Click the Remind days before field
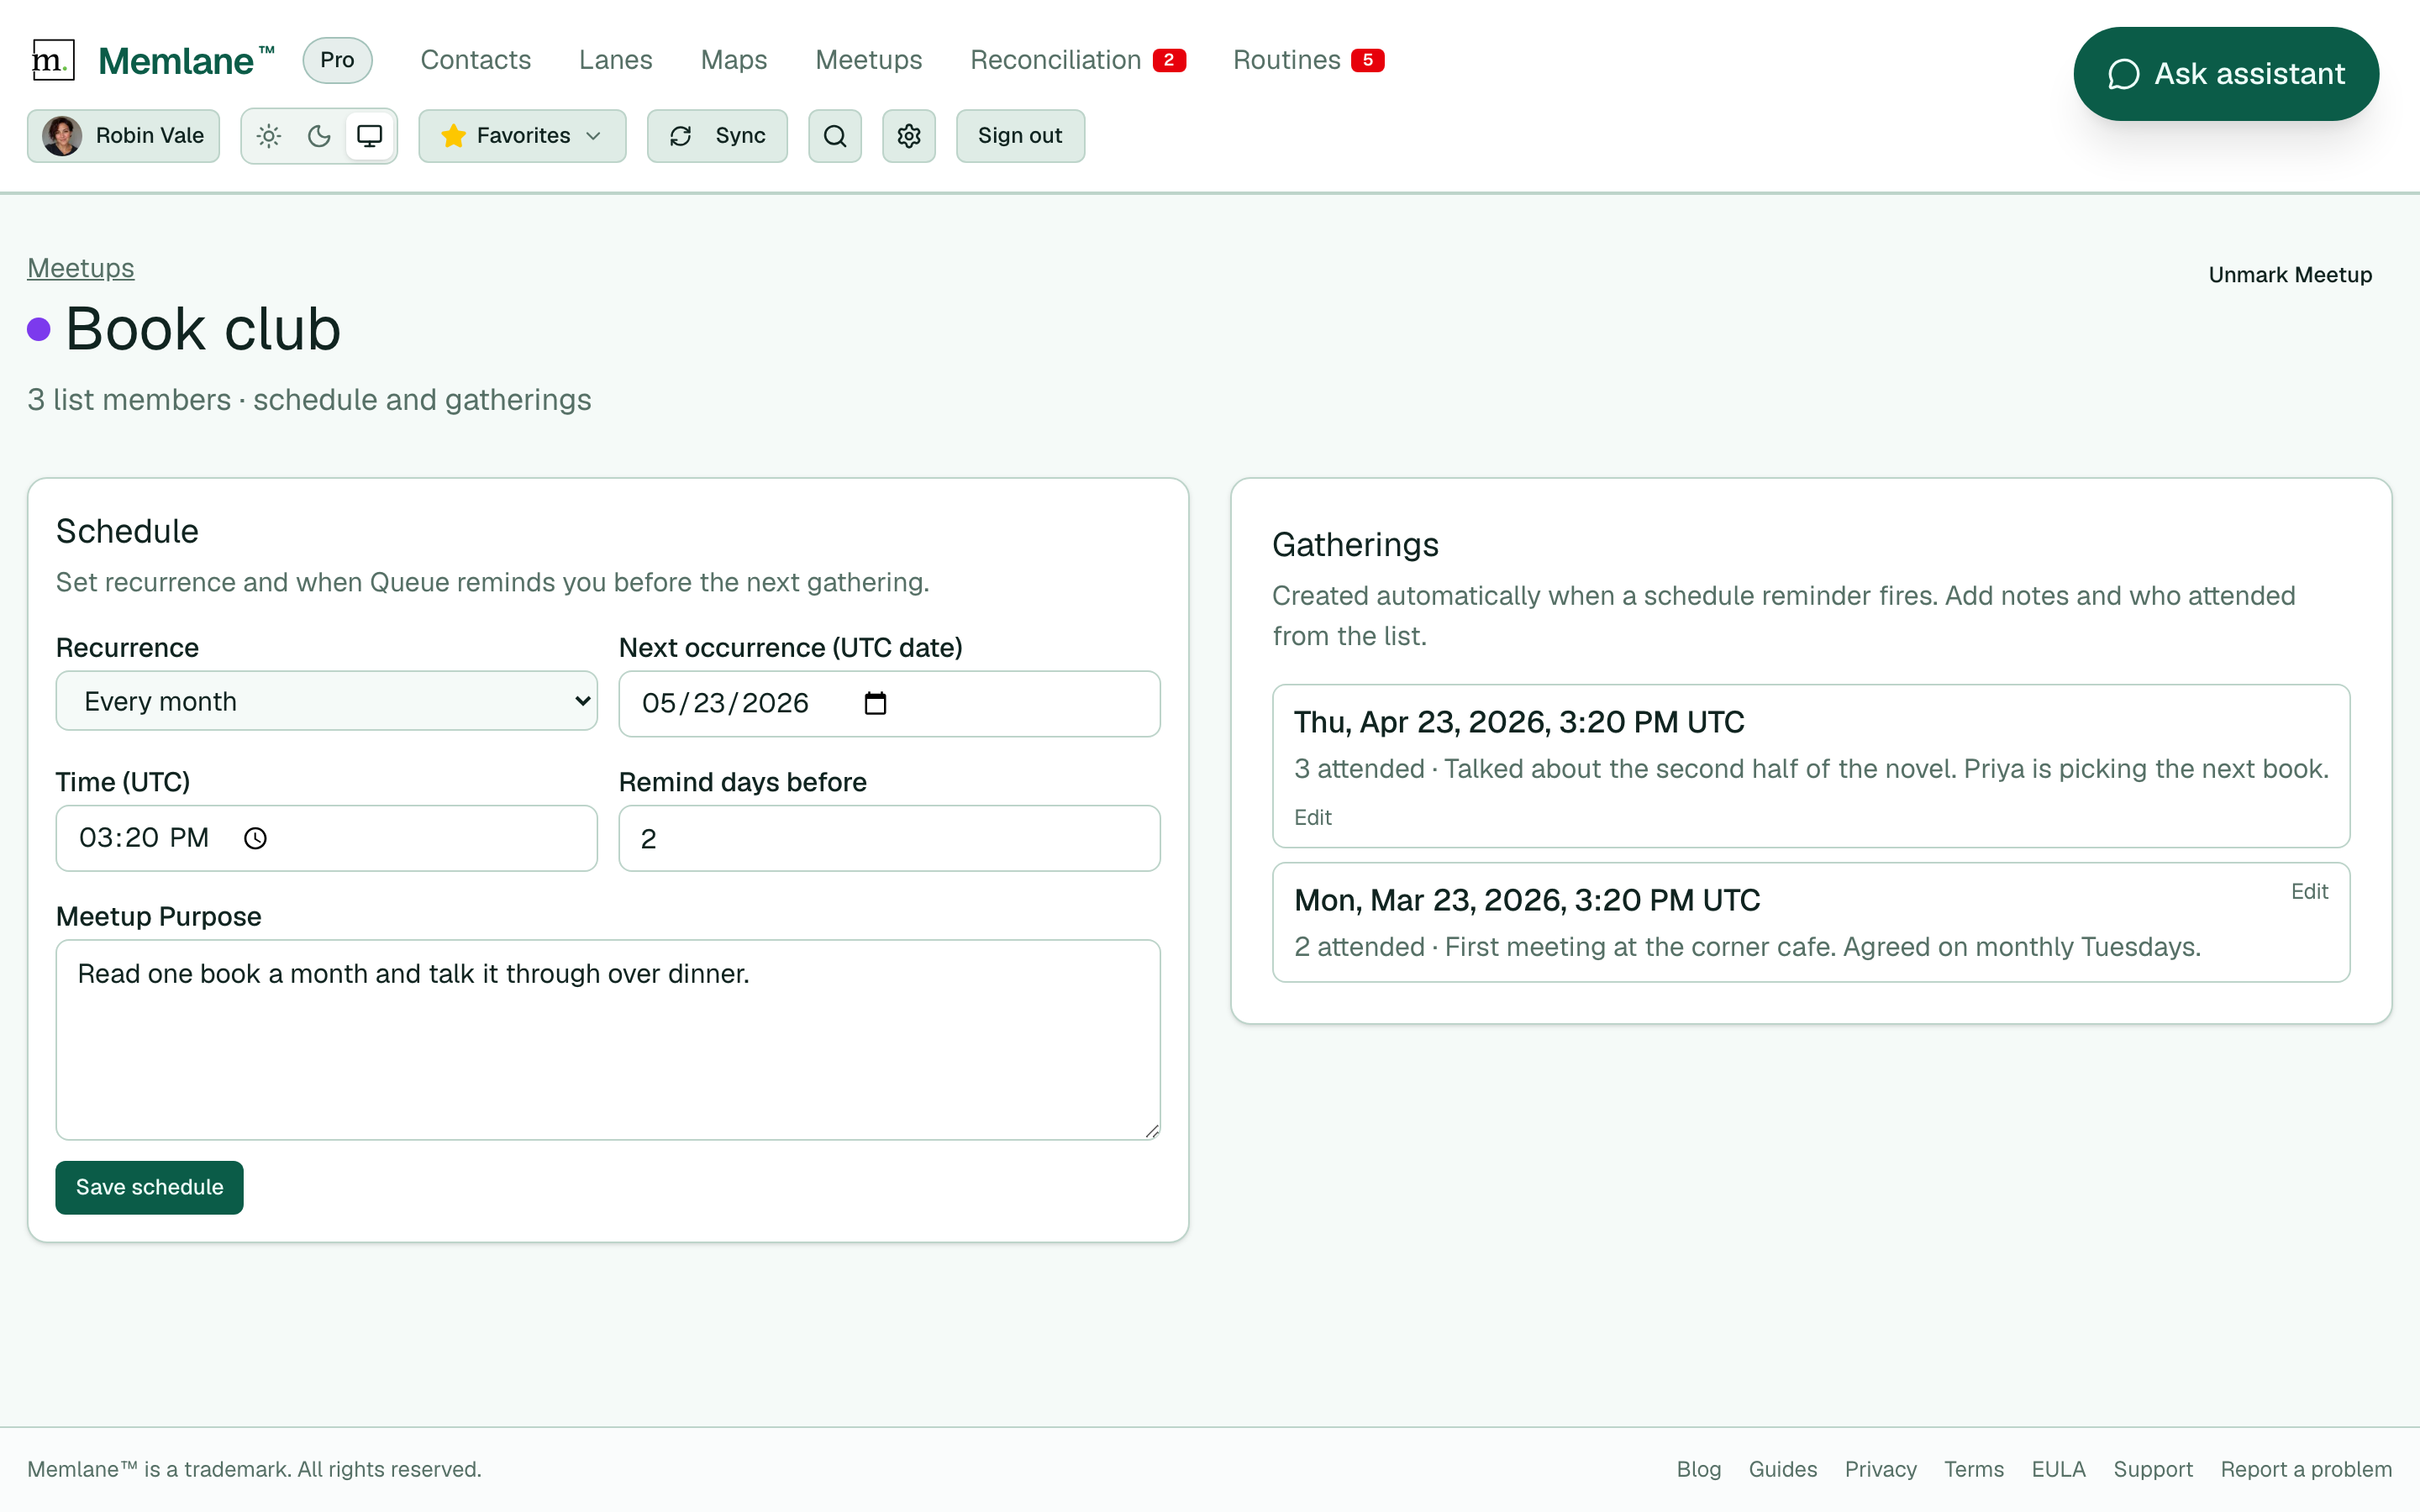 click(889, 838)
